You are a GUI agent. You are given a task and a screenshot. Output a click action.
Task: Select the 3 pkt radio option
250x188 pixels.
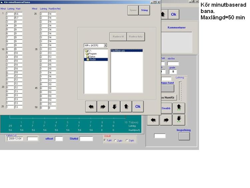[x=127, y=141]
